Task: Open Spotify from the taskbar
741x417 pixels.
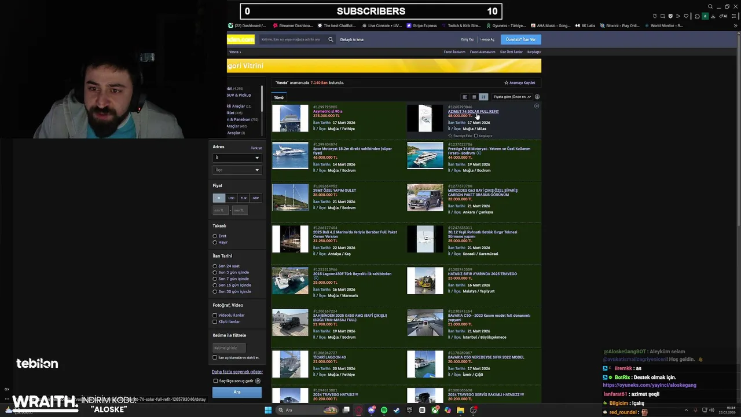Action: (x=384, y=410)
